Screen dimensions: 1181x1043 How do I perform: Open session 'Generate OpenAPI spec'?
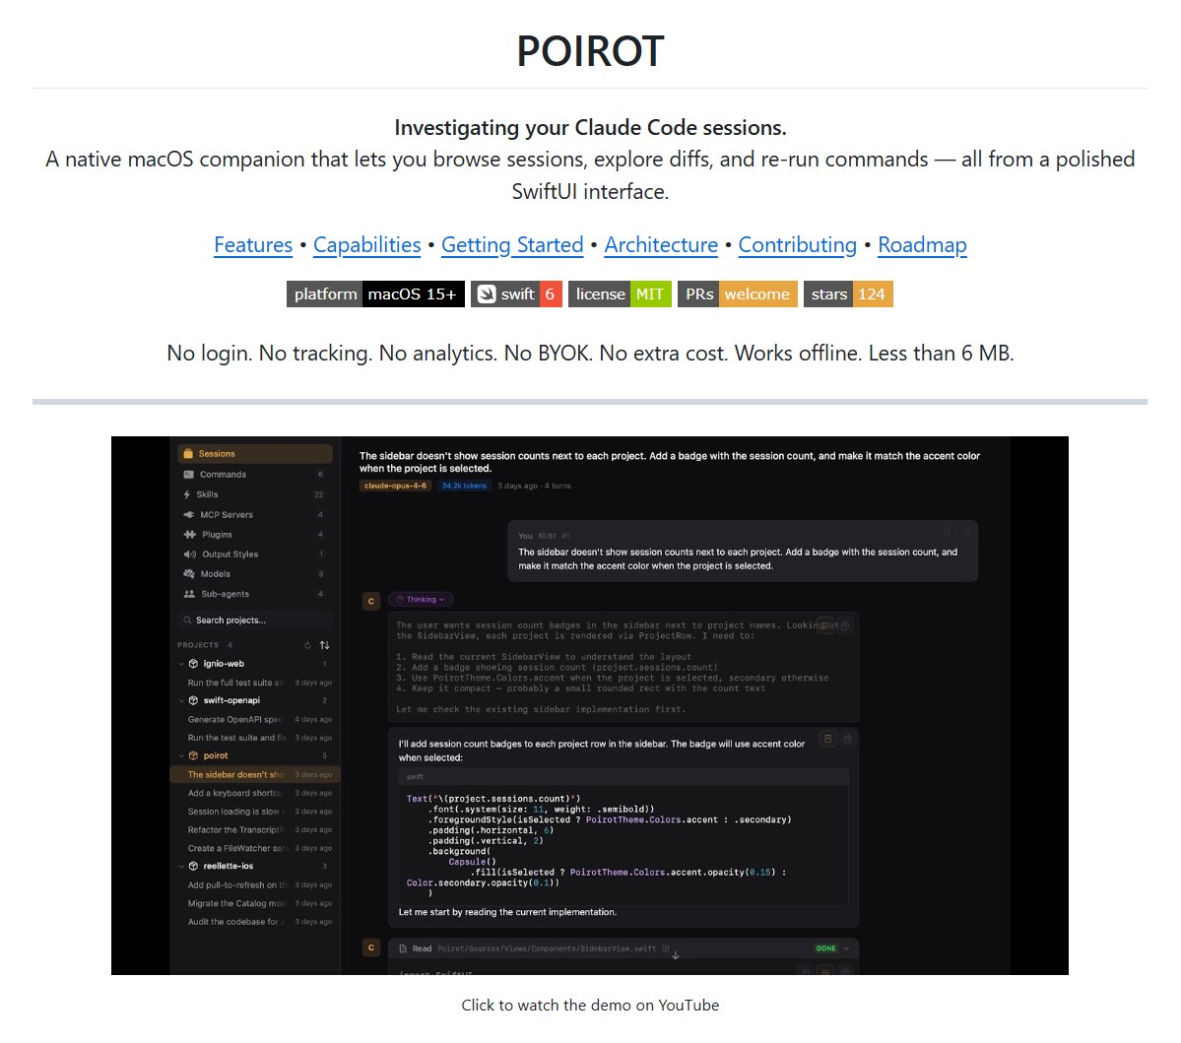tap(254, 719)
